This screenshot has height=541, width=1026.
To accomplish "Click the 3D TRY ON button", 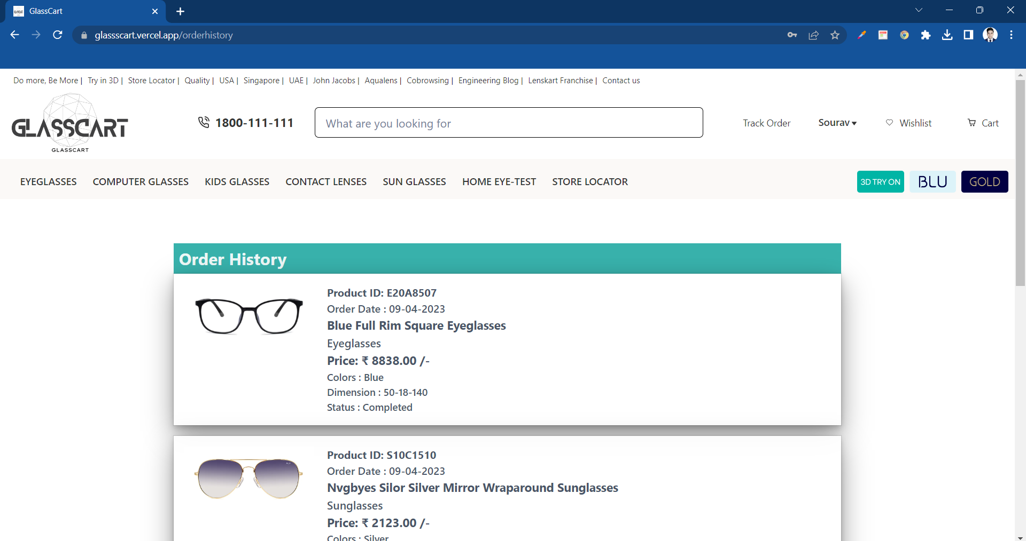I will [x=880, y=182].
